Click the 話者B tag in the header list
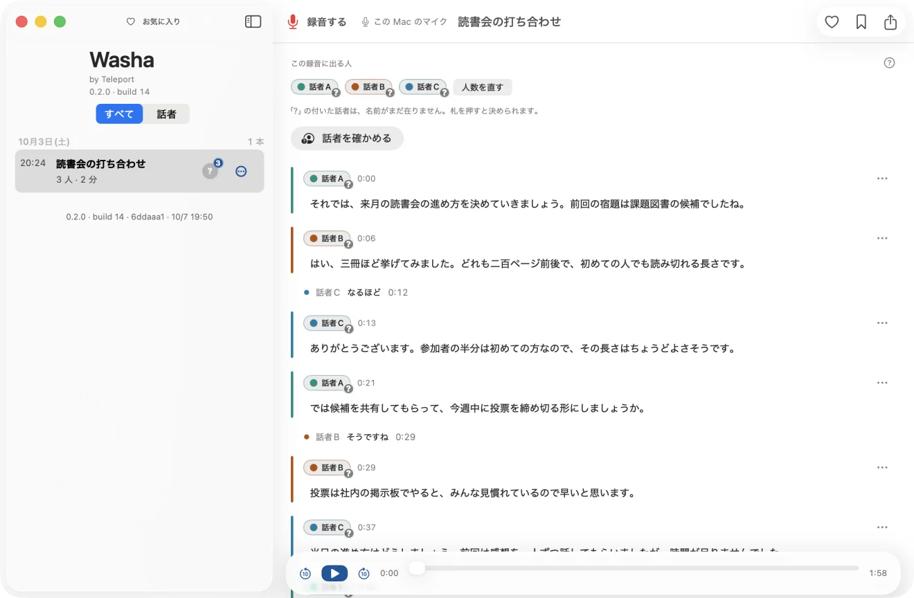 (369, 87)
